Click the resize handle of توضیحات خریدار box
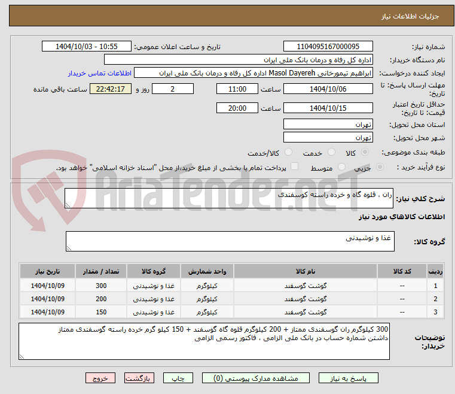This screenshot has height=394, width=455. [x=22, y=356]
